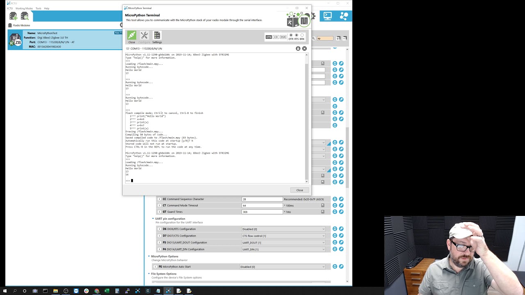The width and height of the screenshot is (525, 295).
Task: Open PS MicroPython Auto Start dropdown
Action: coord(283,267)
